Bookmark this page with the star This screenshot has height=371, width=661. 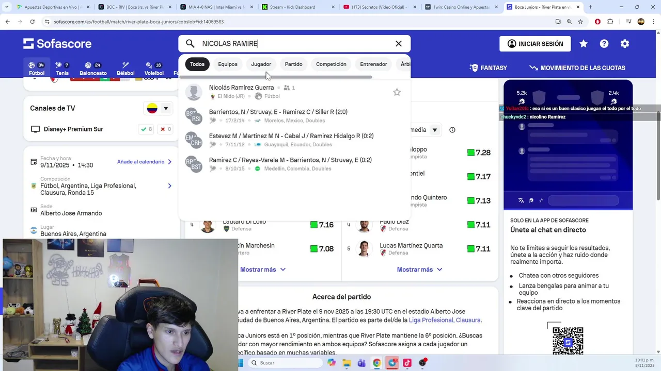[580, 22]
